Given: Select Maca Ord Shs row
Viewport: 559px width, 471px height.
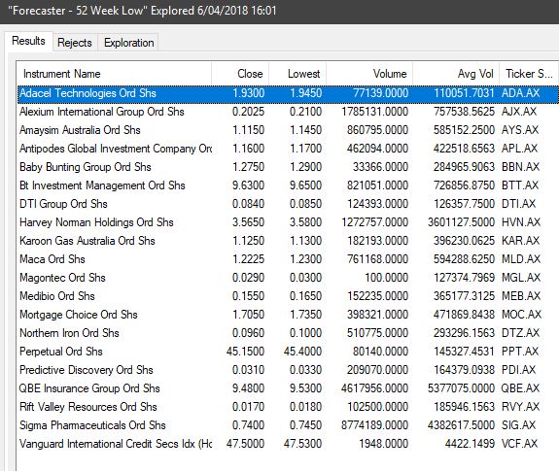Looking at the screenshot, I should (288, 259).
